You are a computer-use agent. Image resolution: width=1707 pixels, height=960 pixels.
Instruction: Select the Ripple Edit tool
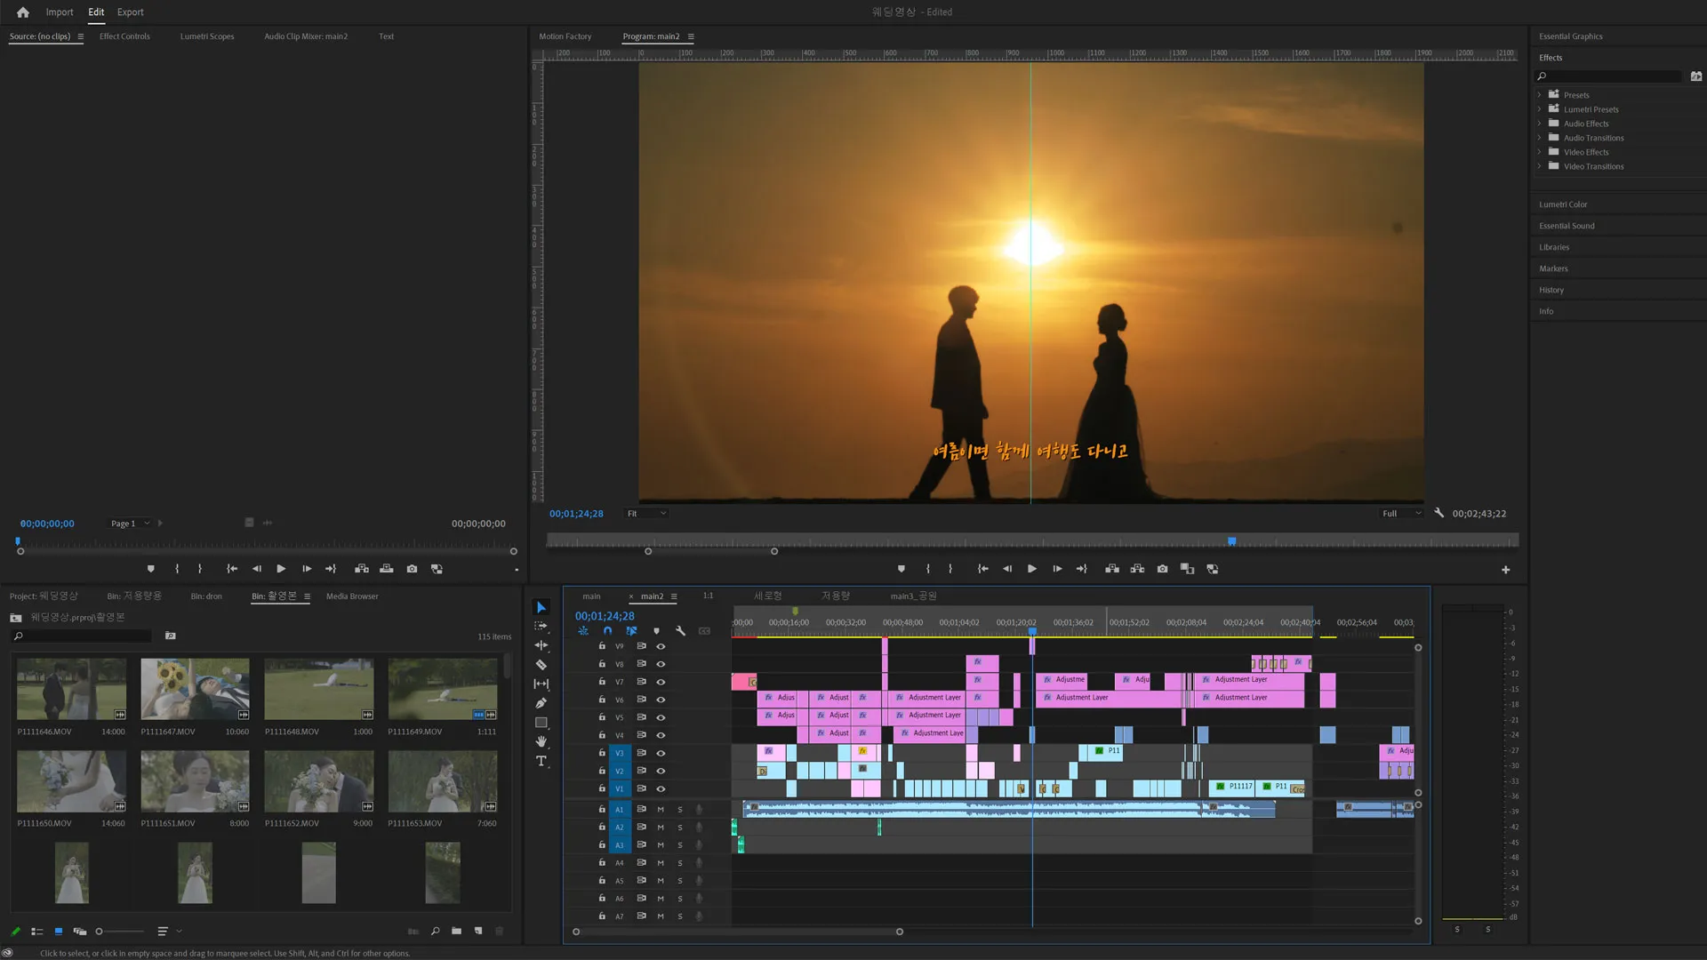541,645
